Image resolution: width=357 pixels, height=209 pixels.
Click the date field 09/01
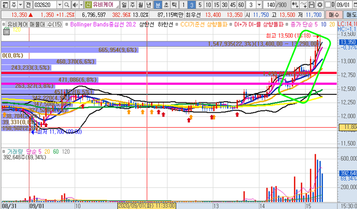coord(343,4)
